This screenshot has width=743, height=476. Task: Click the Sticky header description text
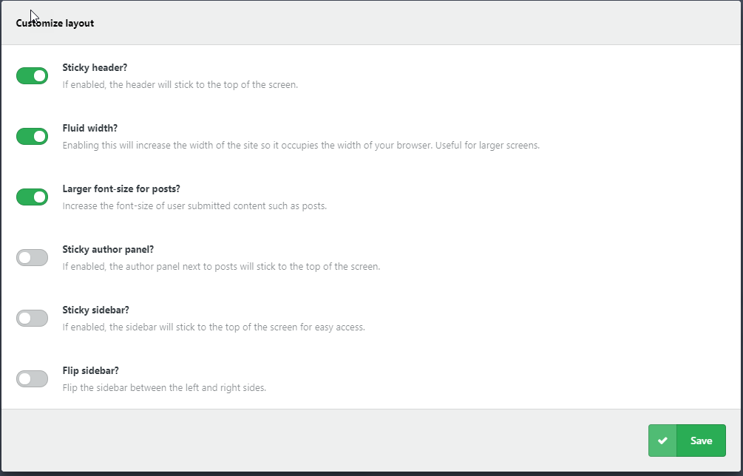click(180, 84)
